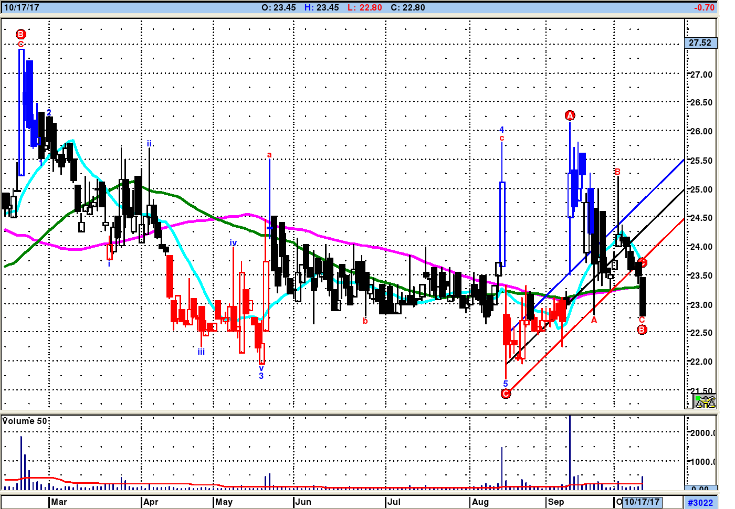The height and width of the screenshot is (509, 735).
Task: Click the tallest September volume bar
Action: click(570, 452)
